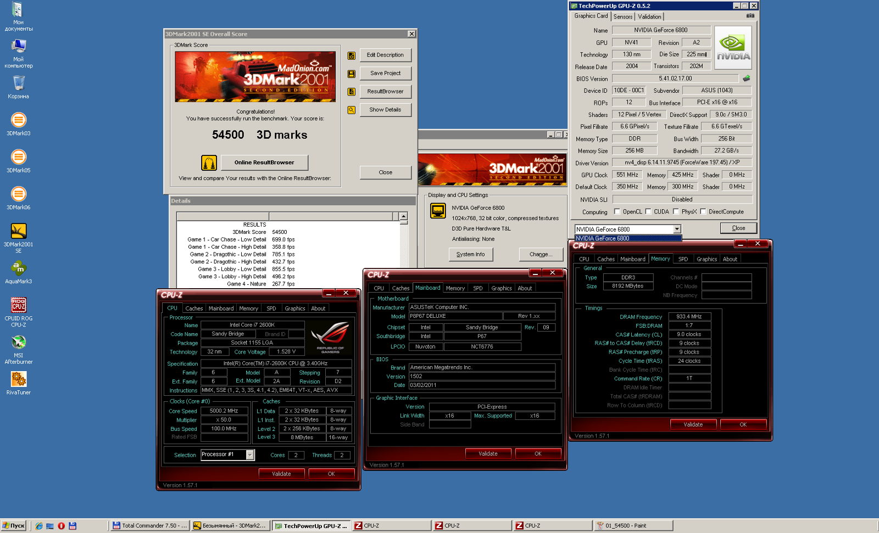The height and width of the screenshot is (533, 879).
Task: Click the 54500 3D marks score text
Action: click(260, 135)
